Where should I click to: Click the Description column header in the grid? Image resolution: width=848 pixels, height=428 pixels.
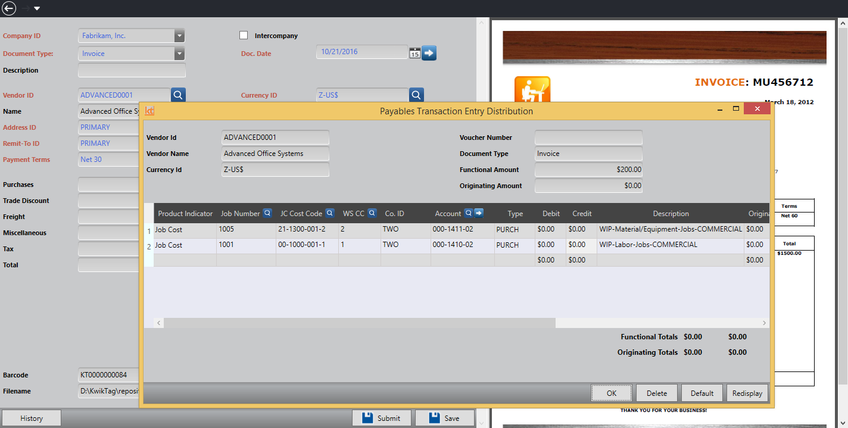click(671, 214)
